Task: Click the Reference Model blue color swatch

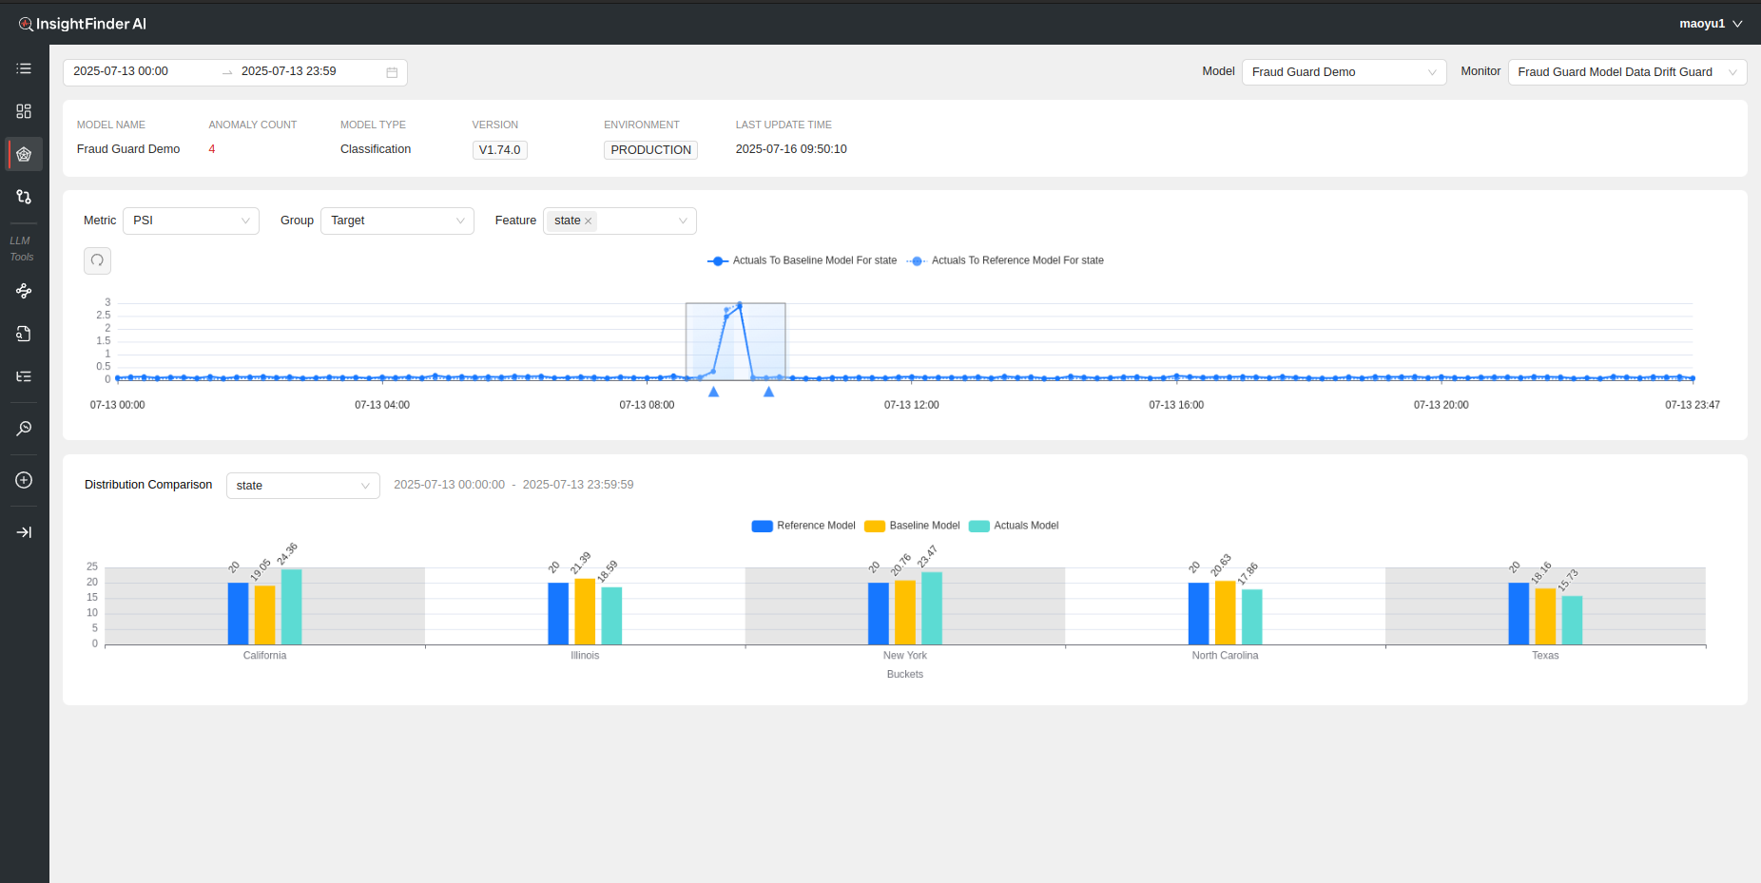Action: [762, 526]
